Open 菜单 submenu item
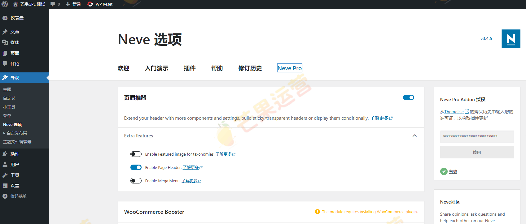This screenshot has width=526, height=224. [7, 116]
